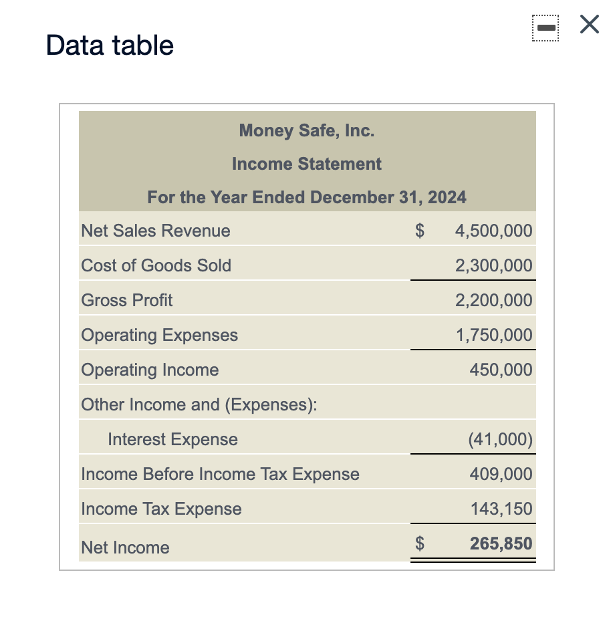
Task: Click the dollar sign beside Net Income
Action: [420, 543]
